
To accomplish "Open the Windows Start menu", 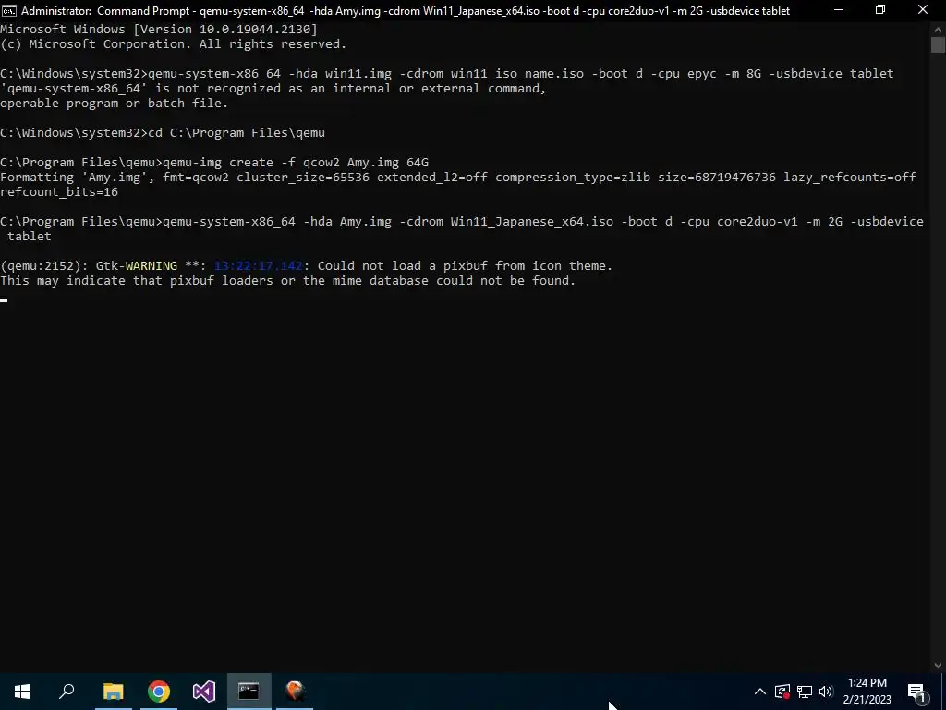I will 22,692.
